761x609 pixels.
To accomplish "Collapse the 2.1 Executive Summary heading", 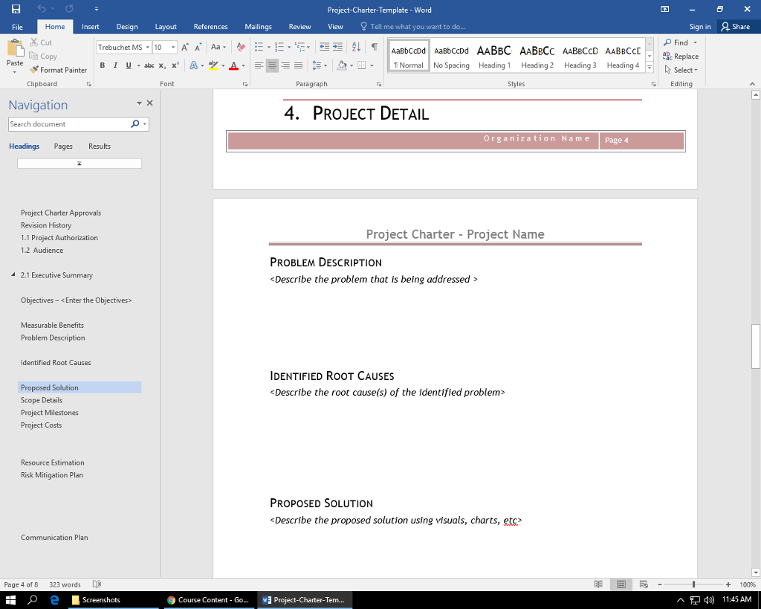I will click(13, 275).
